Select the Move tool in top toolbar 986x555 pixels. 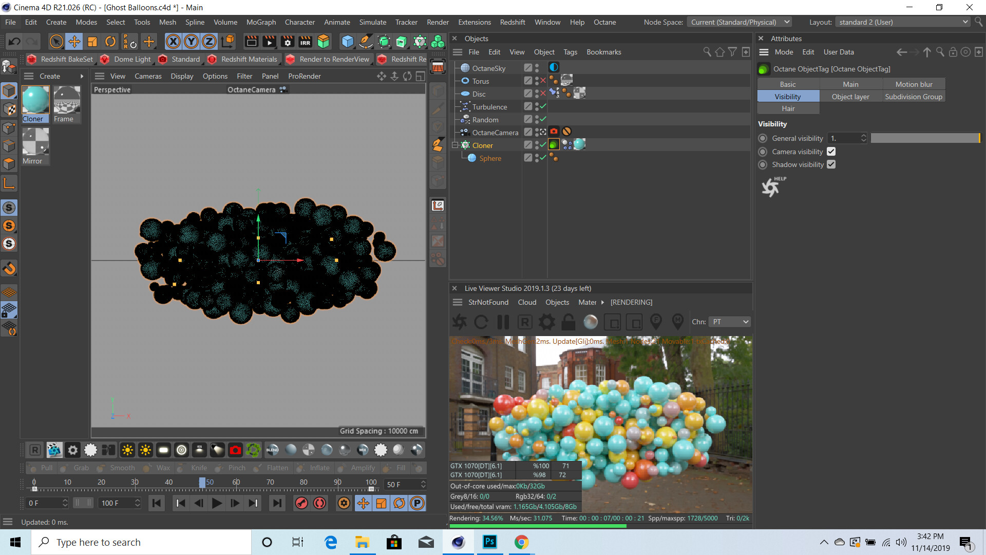pyautogui.click(x=74, y=42)
